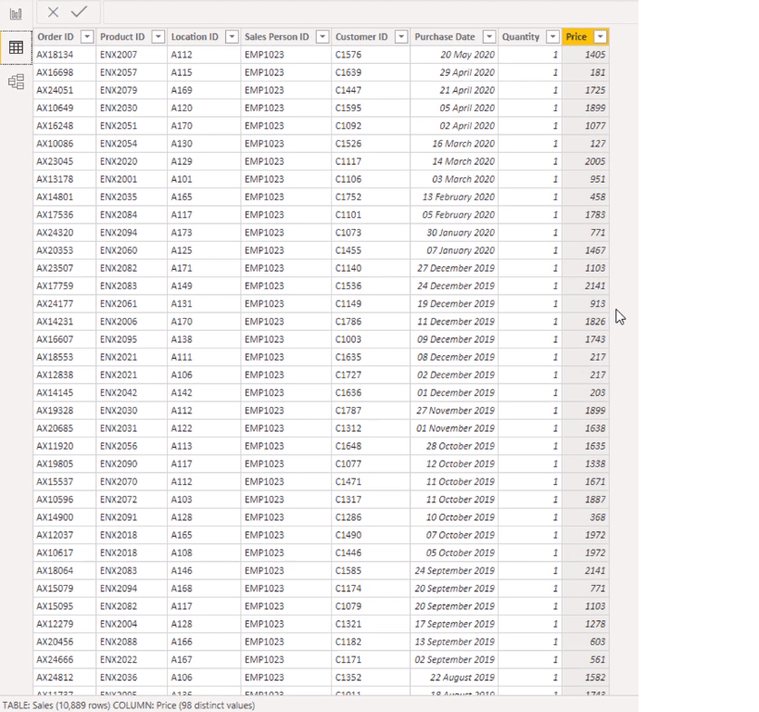Click price cell 1278
Viewport: 759px width, 712px height.
(x=586, y=624)
